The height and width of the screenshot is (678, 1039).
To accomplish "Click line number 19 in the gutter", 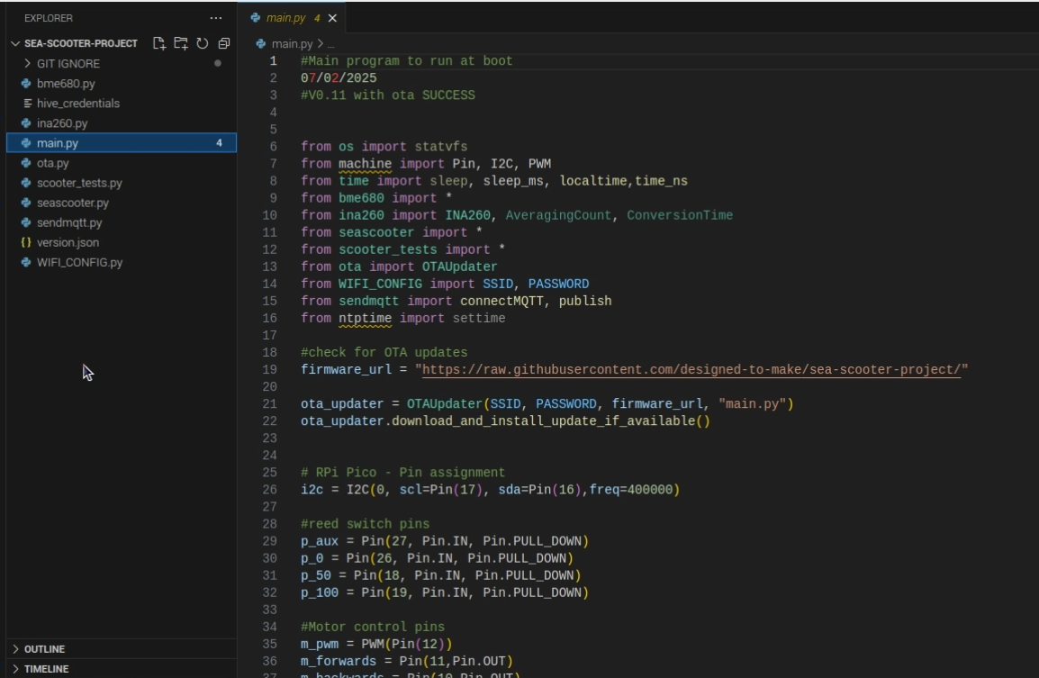I will point(270,370).
